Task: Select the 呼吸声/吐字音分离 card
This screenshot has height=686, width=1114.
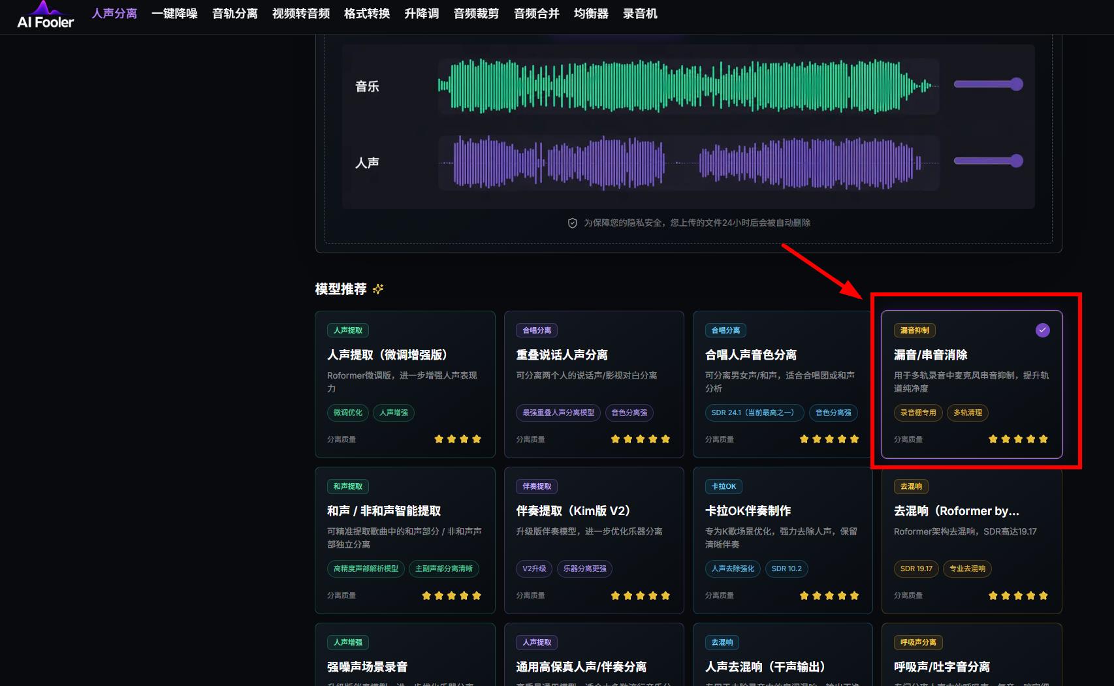Action: click(x=972, y=655)
